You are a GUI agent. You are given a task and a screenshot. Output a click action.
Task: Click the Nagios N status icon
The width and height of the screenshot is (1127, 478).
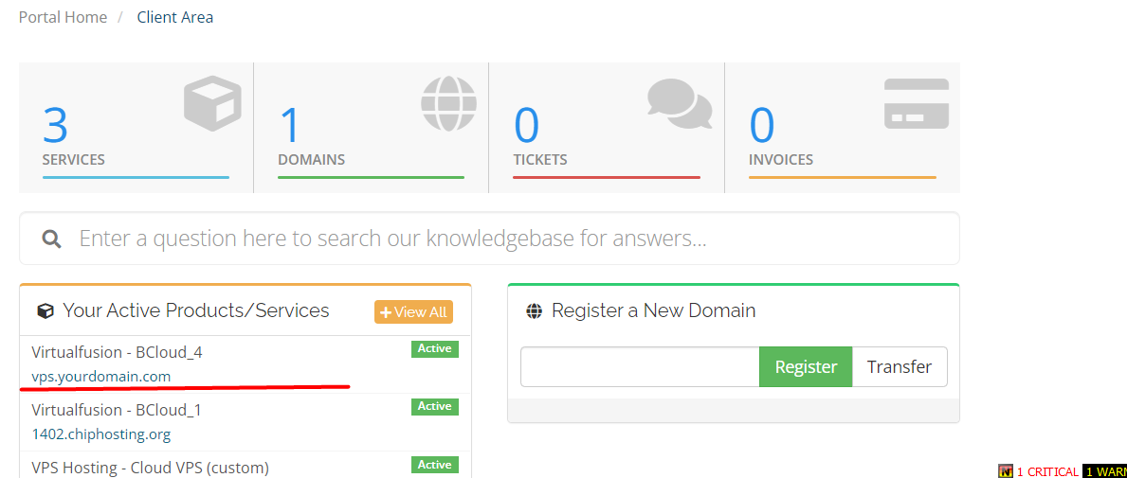(x=1006, y=471)
